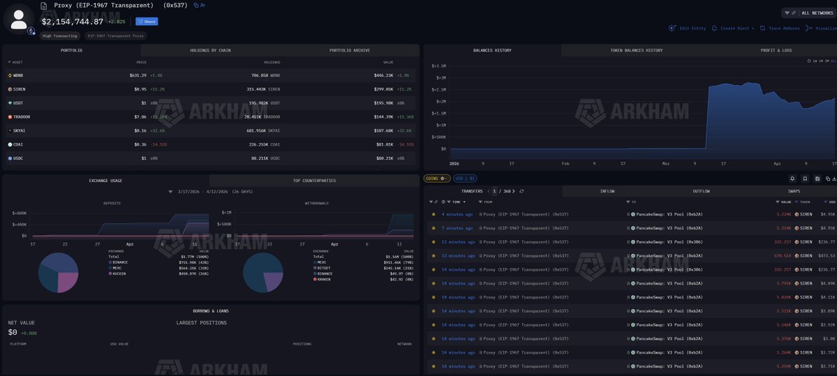
Task: Click the TRADOOR token icon
Action: point(10,116)
